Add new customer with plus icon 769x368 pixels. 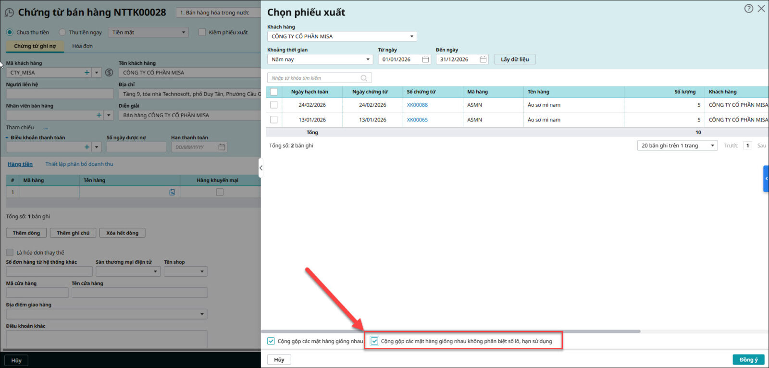(87, 73)
